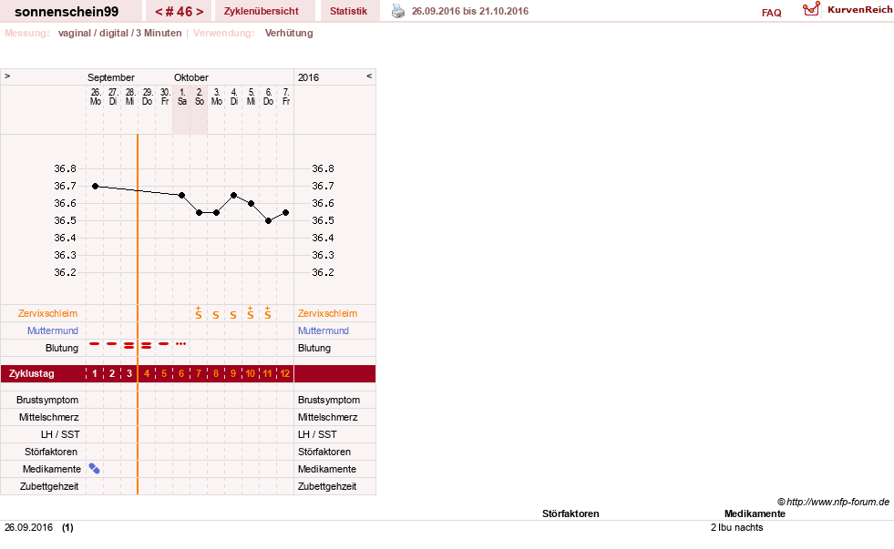The height and width of the screenshot is (549, 894).
Task: Click the date range 26.09.2016 bis 21.10.2016
Action: pyautogui.click(x=470, y=11)
